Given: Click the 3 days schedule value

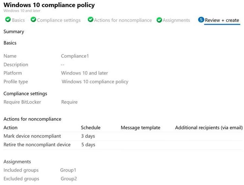Looking at the screenshot, I should [x=88, y=136].
